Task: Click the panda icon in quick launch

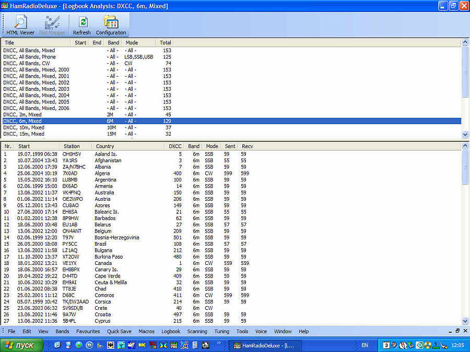Action: pos(205,345)
